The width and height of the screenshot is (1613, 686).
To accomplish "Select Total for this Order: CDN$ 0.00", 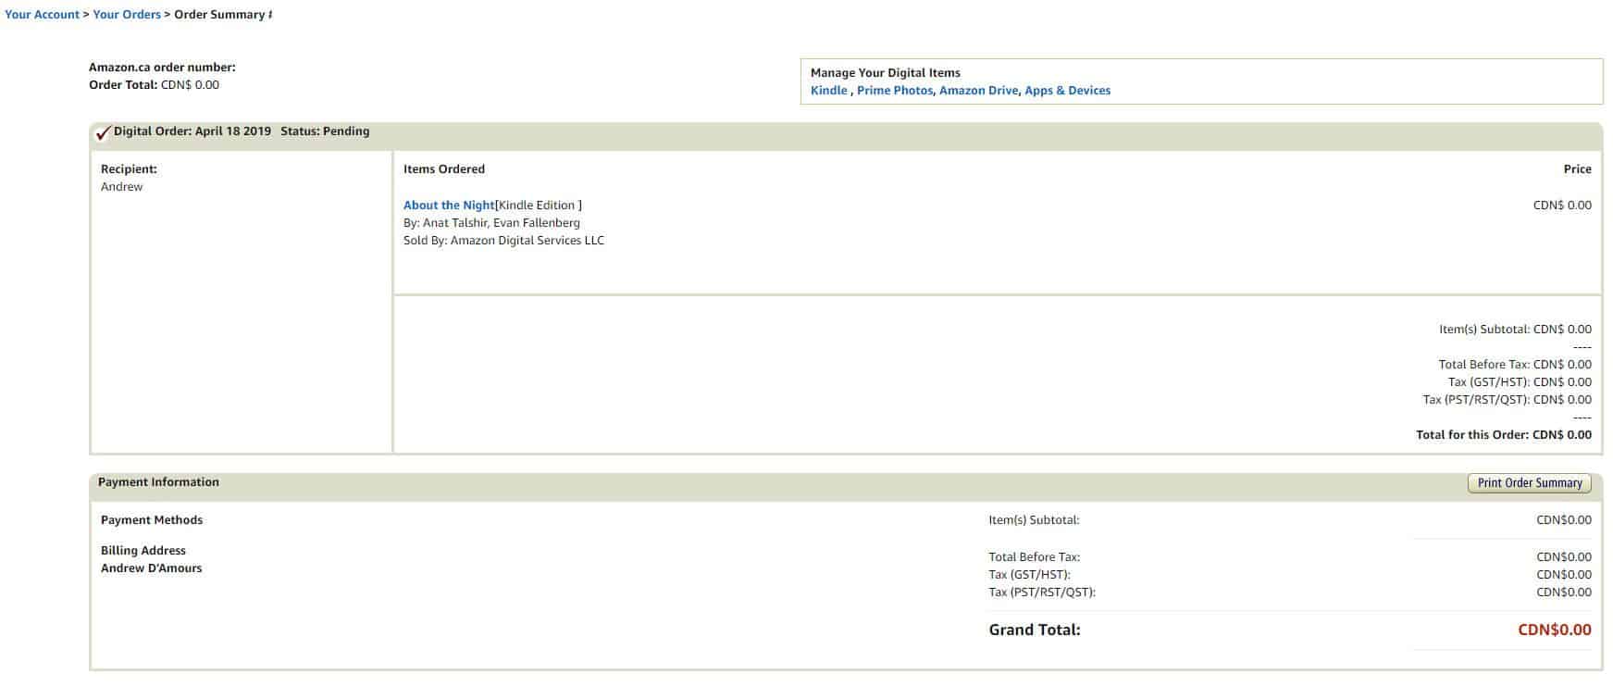I will coord(1504,435).
